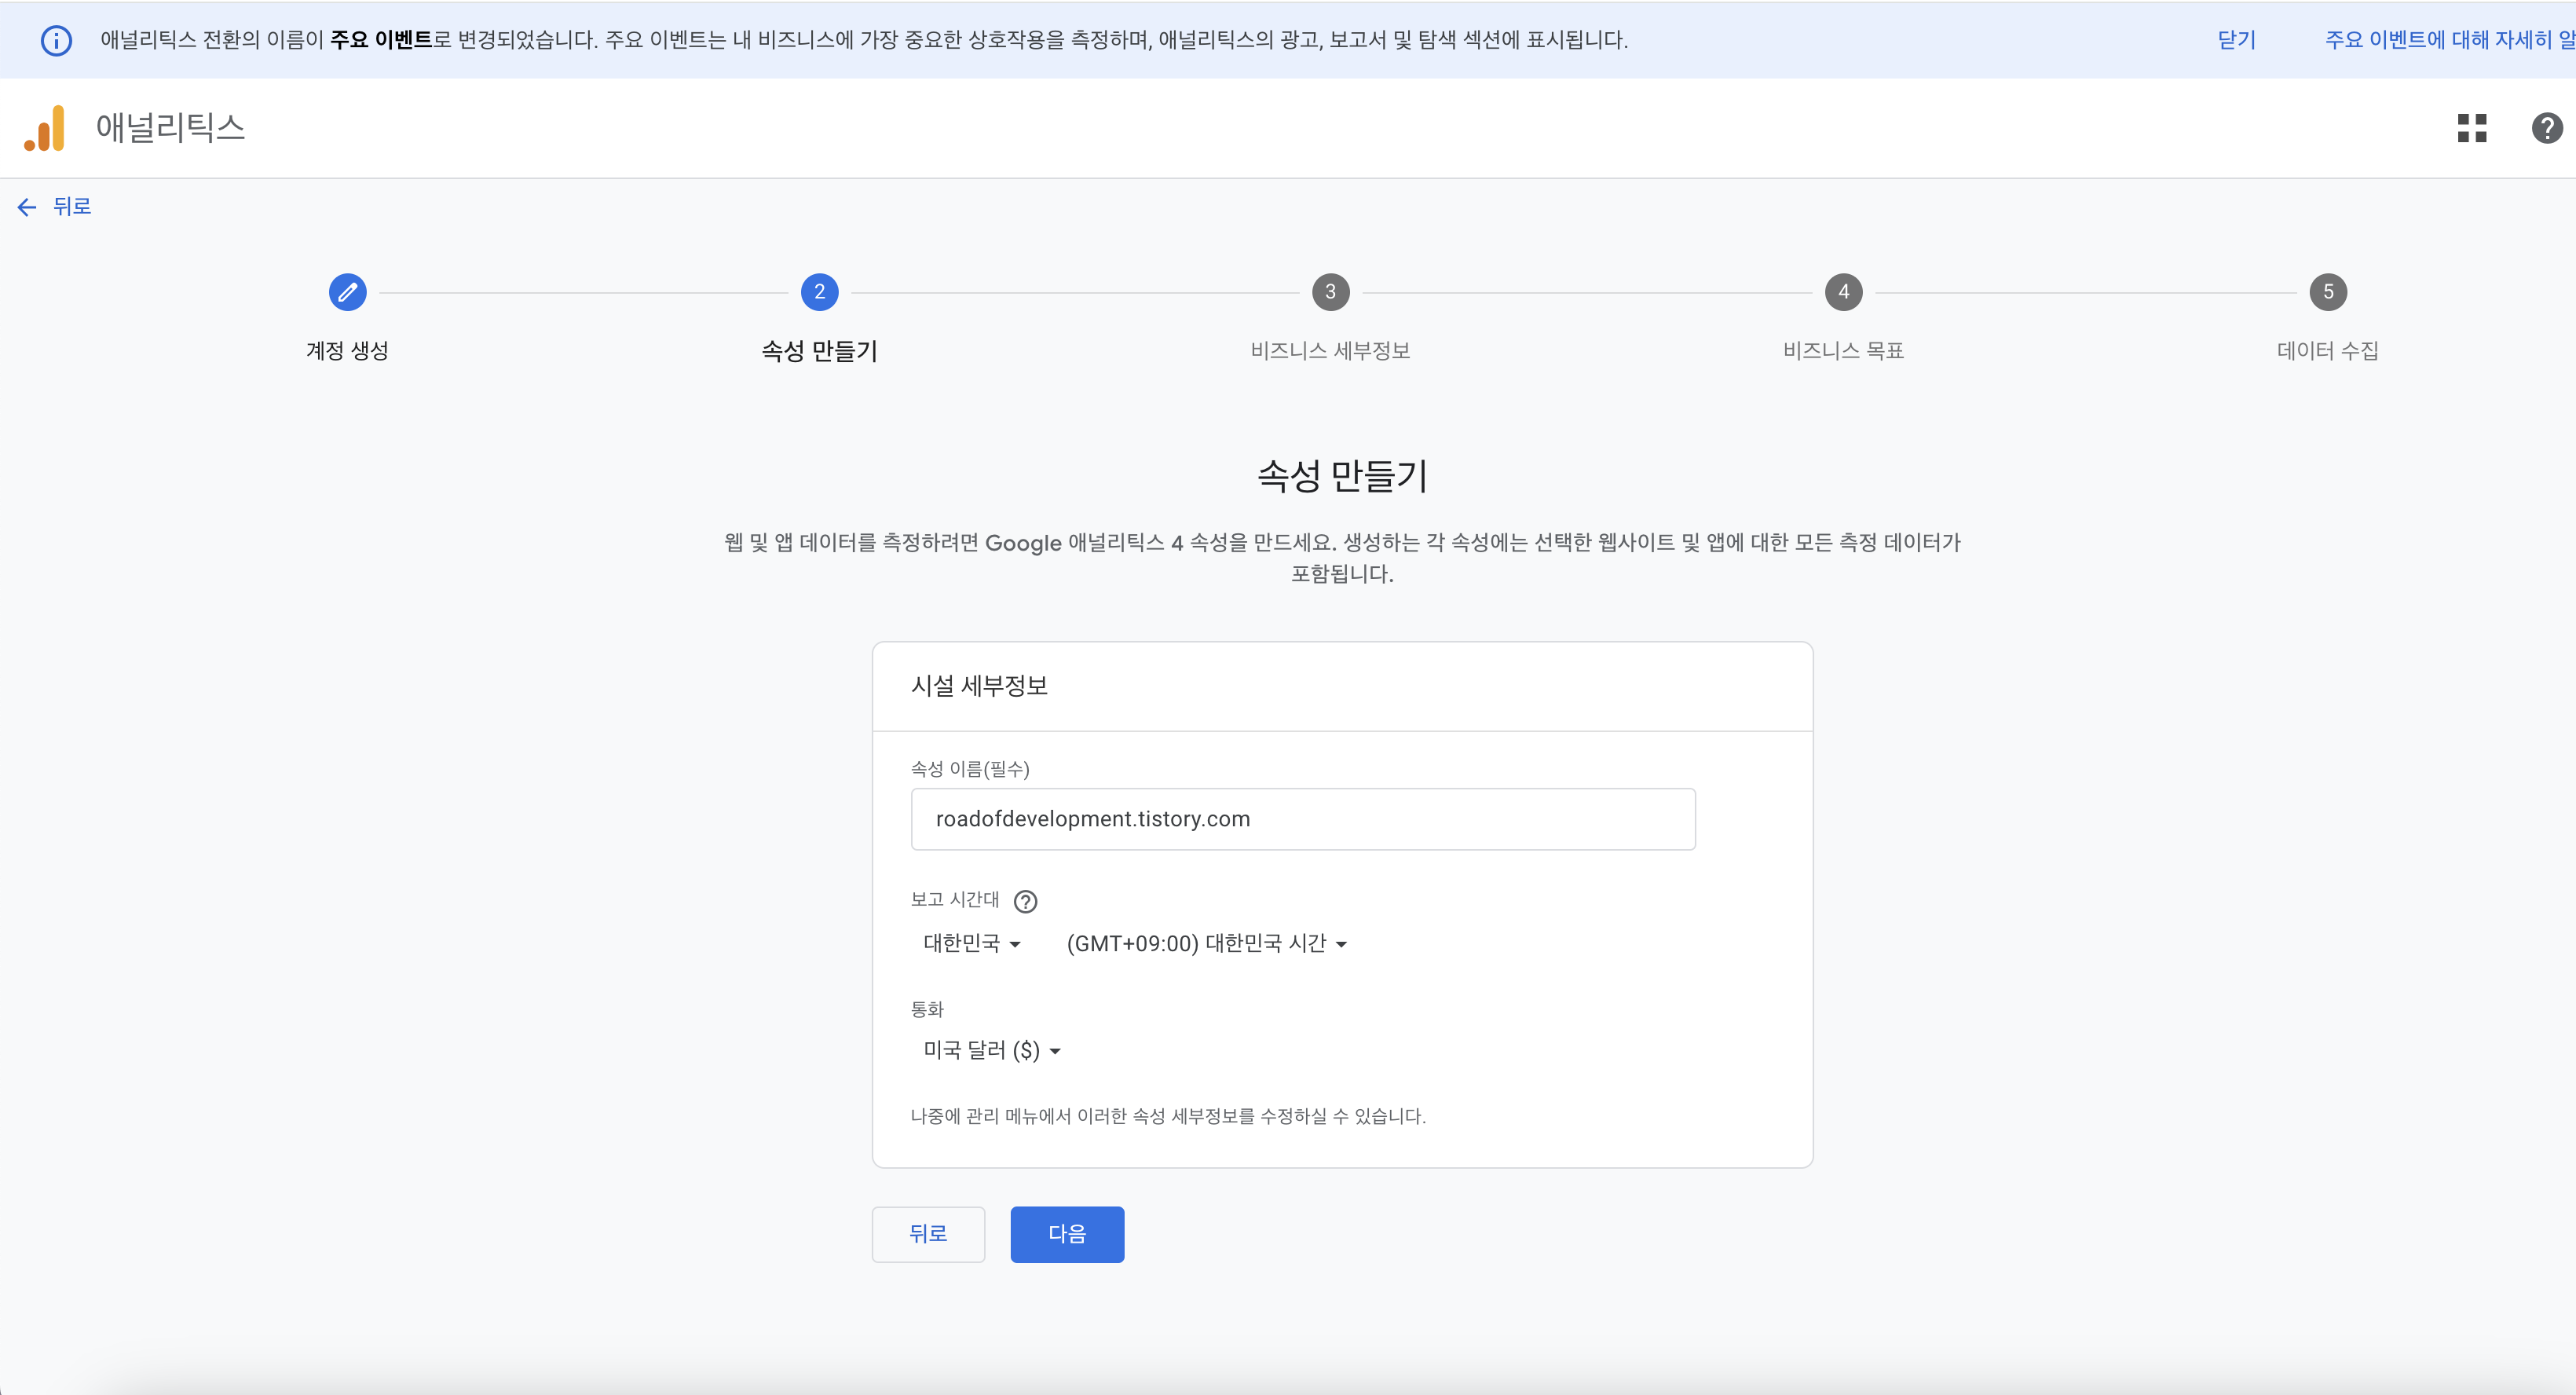
Task: Click the help icon next to 보고 시간대
Action: tap(1025, 901)
